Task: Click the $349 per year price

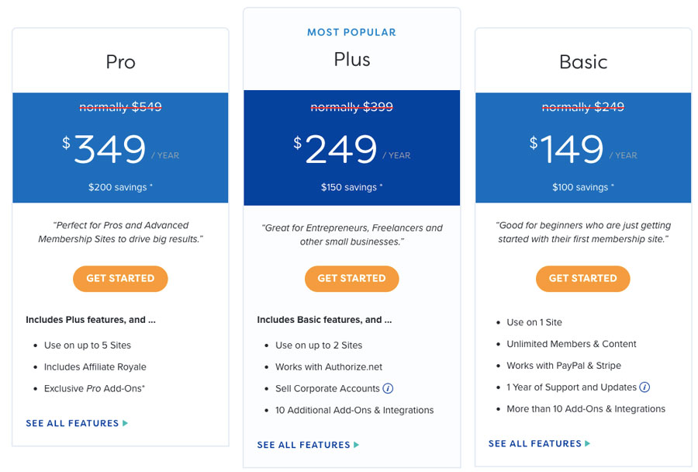Action: (x=110, y=150)
